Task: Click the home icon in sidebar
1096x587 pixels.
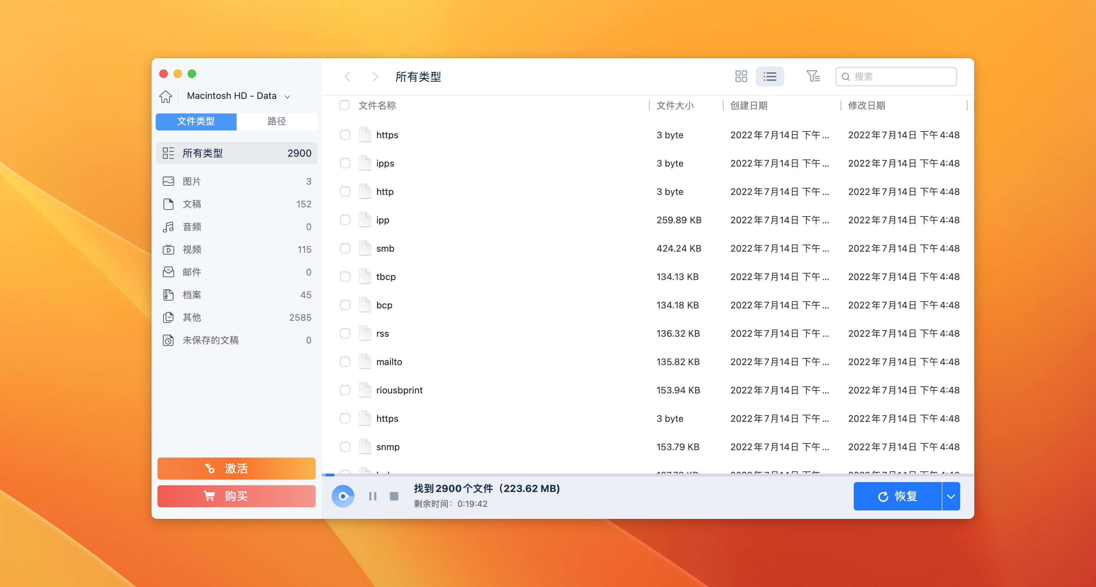Action: [166, 96]
